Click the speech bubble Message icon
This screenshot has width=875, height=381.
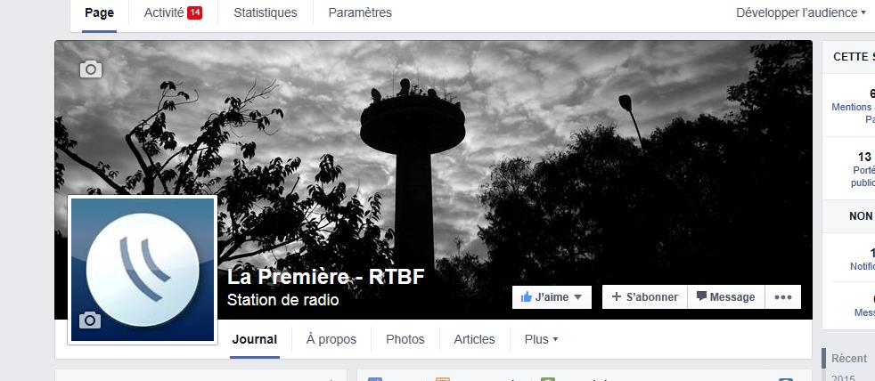701,296
